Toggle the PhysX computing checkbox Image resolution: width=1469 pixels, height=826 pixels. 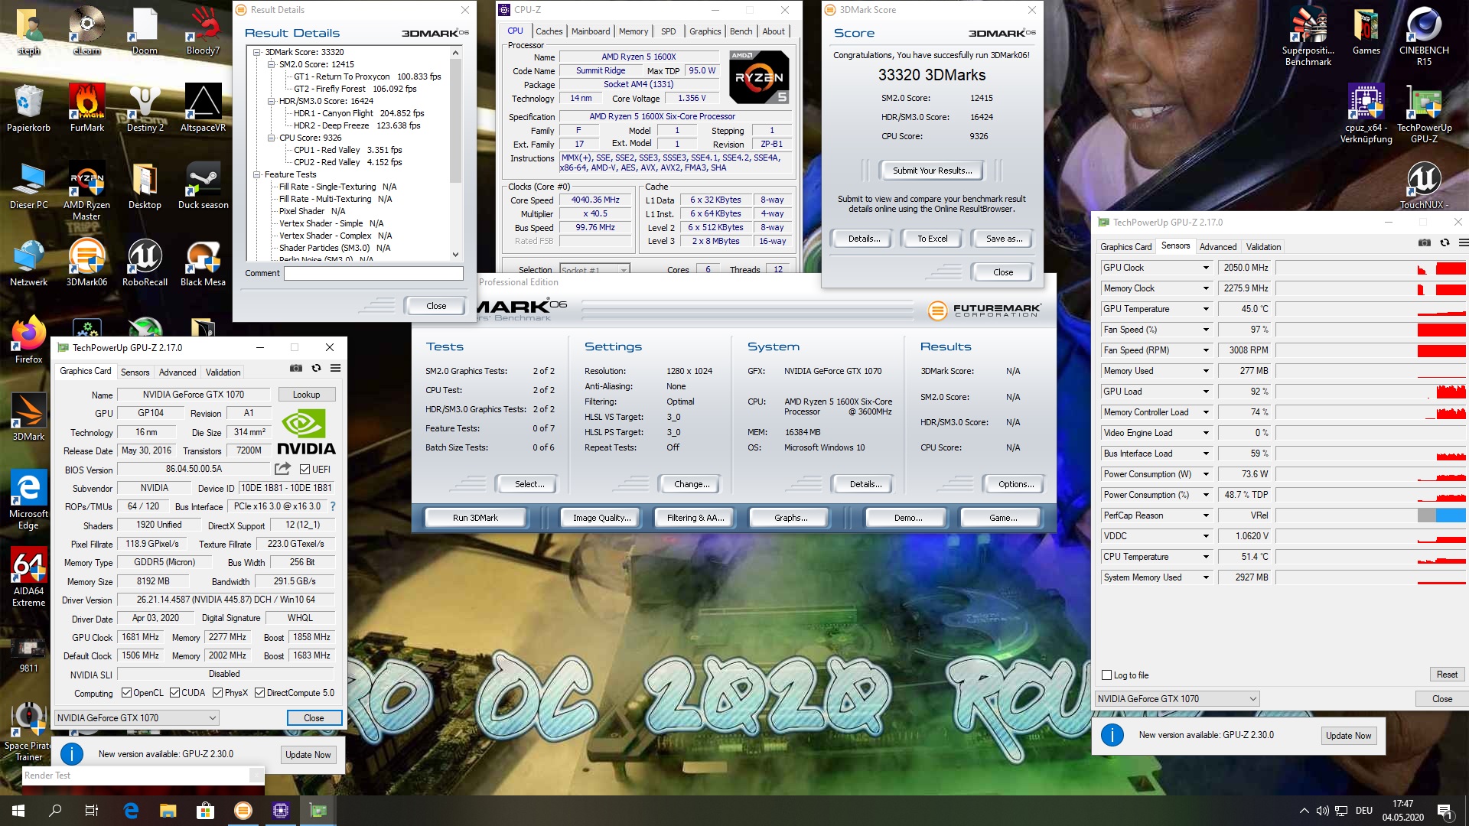point(217,693)
